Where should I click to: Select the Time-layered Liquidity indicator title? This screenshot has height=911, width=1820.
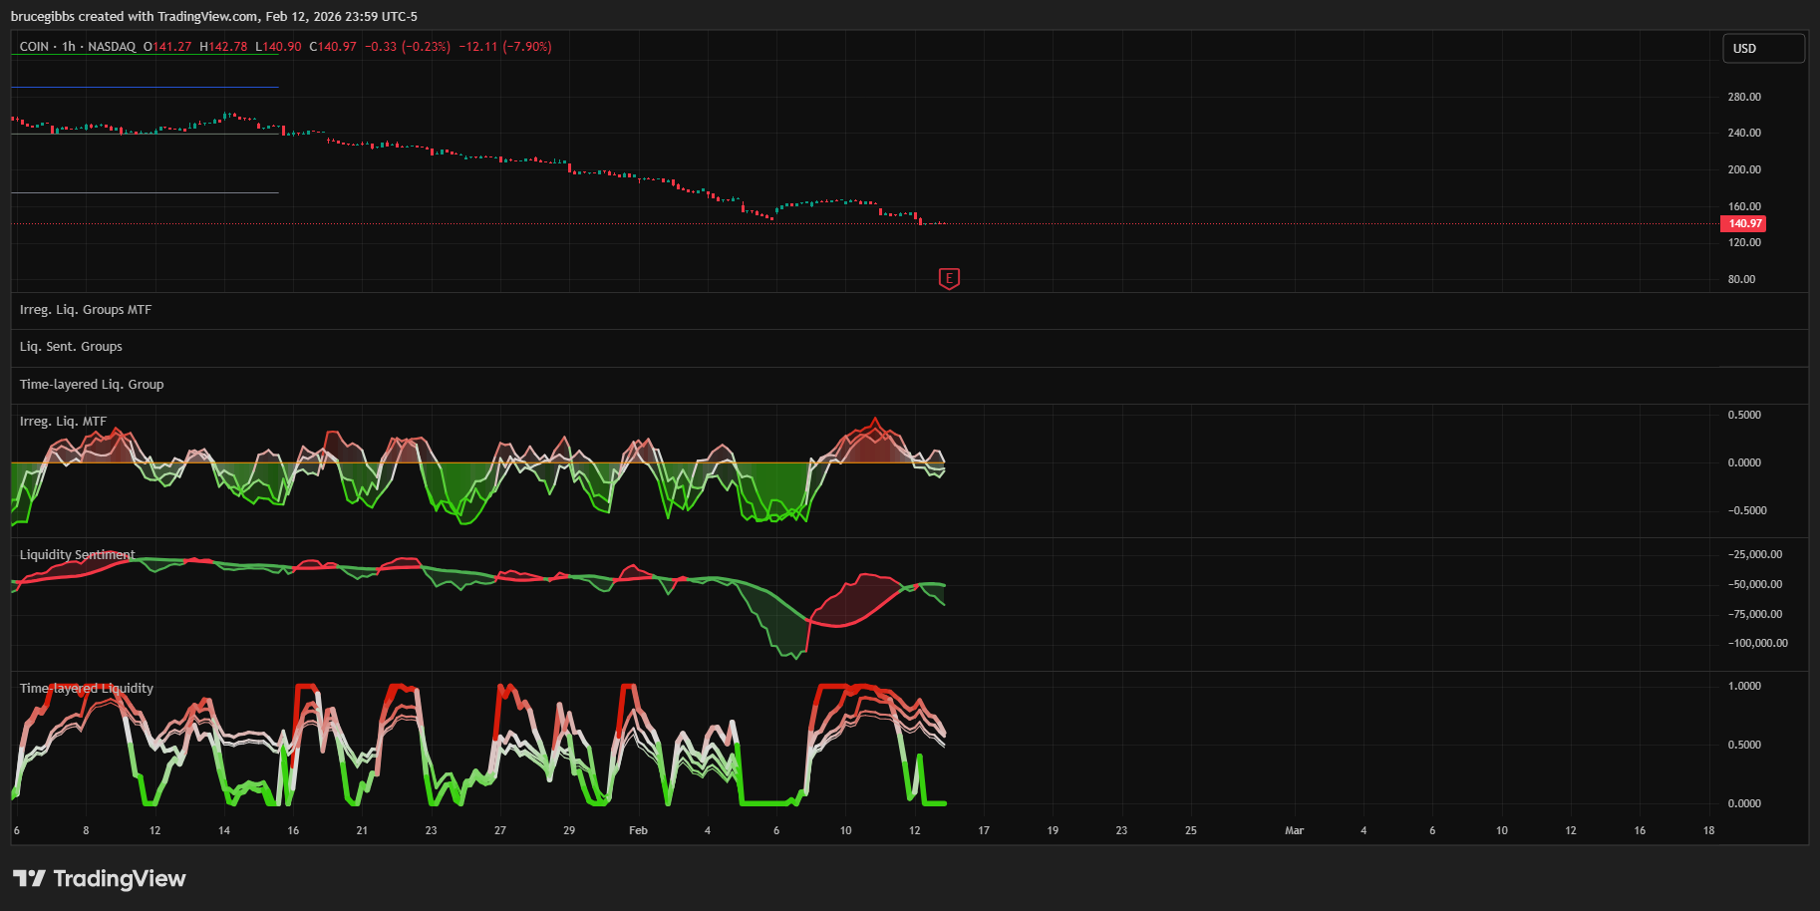point(87,689)
